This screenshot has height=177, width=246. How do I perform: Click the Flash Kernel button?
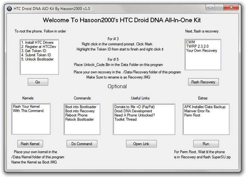30,144
